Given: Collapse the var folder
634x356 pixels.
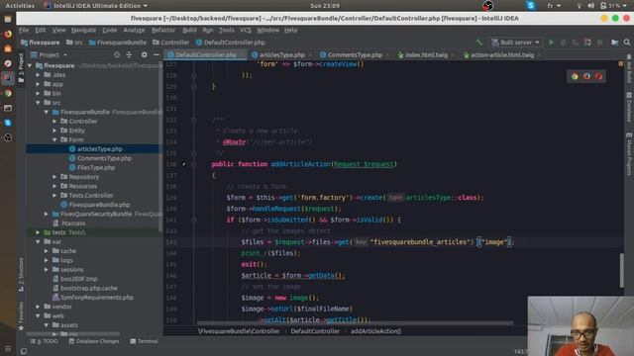Looking at the screenshot, I should tap(38, 241).
